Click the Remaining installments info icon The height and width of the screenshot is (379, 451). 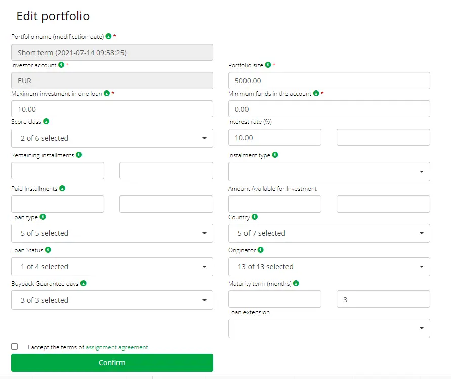[x=79, y=155]
